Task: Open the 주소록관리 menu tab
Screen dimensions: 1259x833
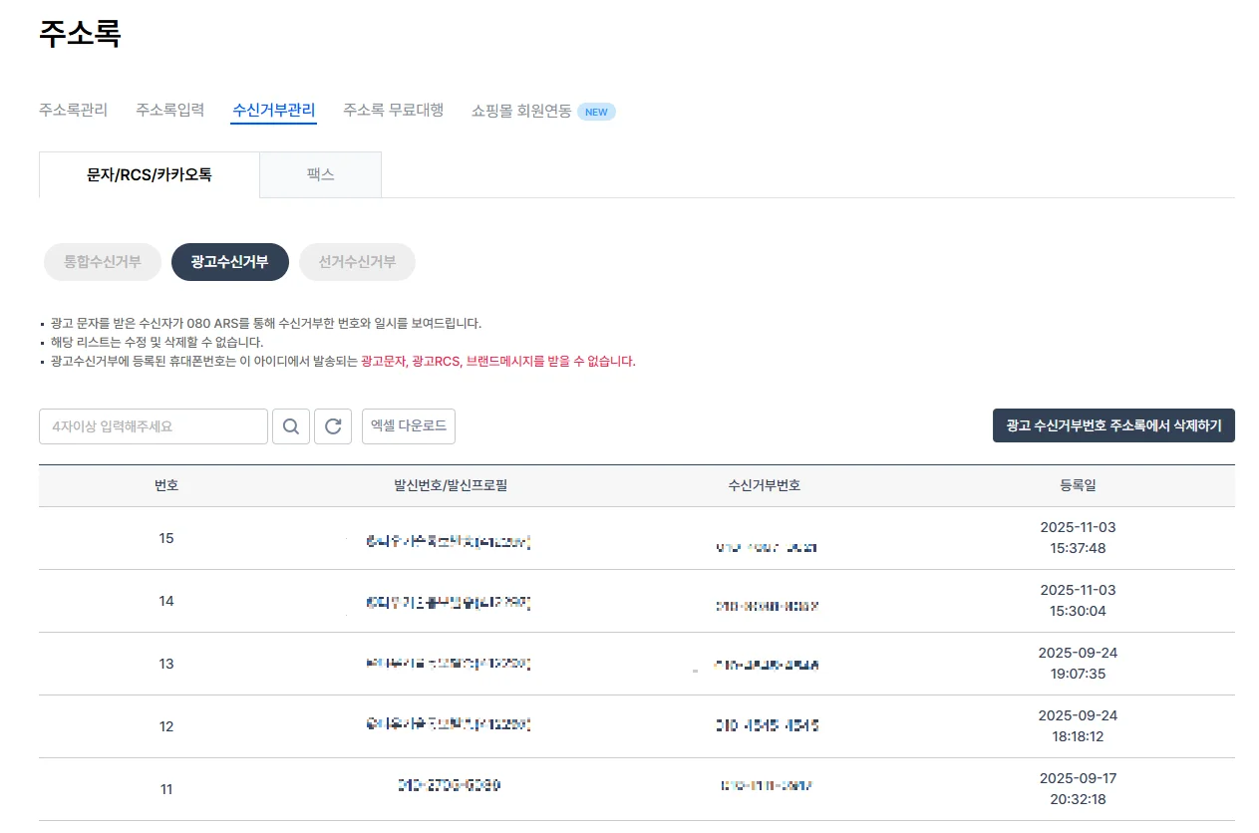Action: 73,111
